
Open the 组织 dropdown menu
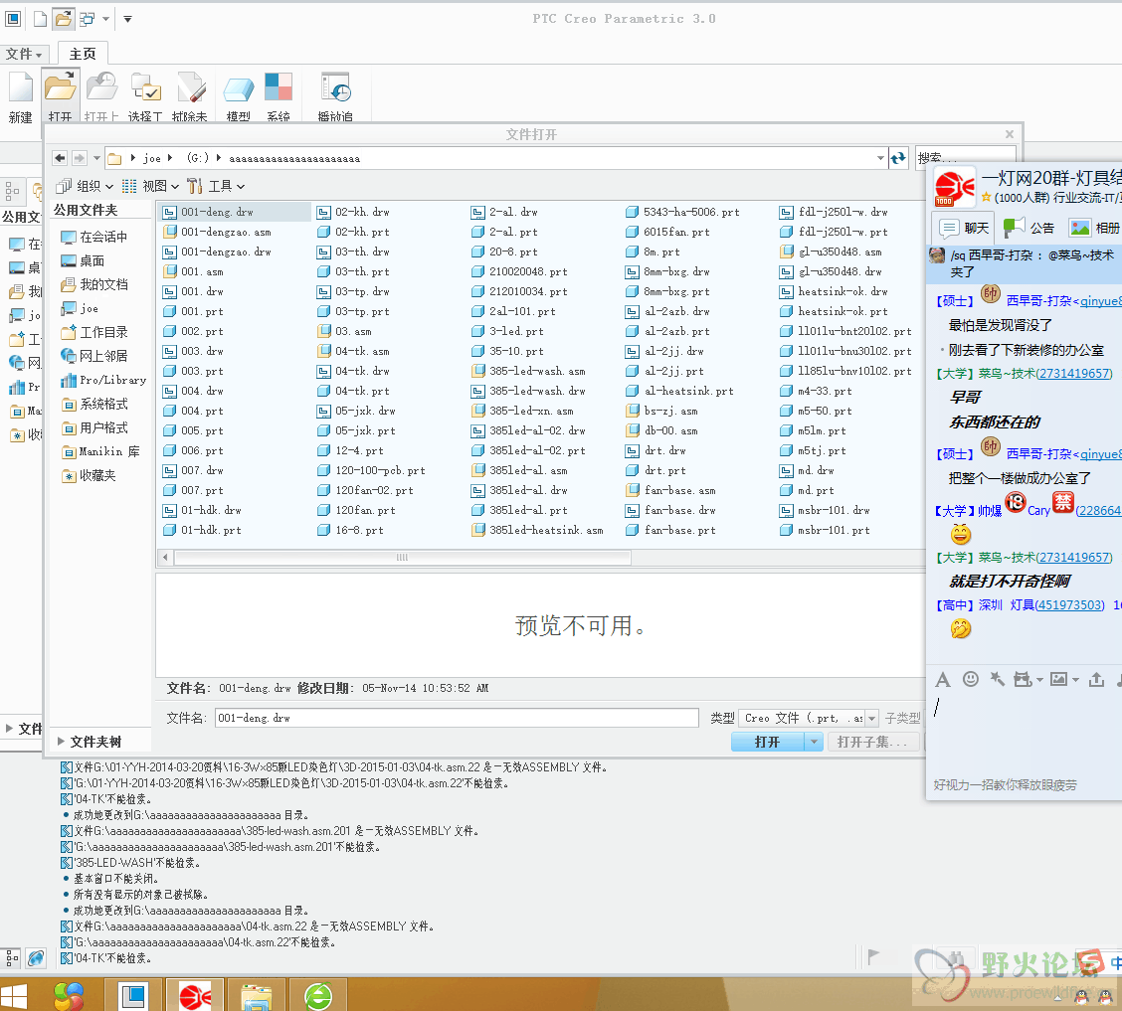coord(85,186)
